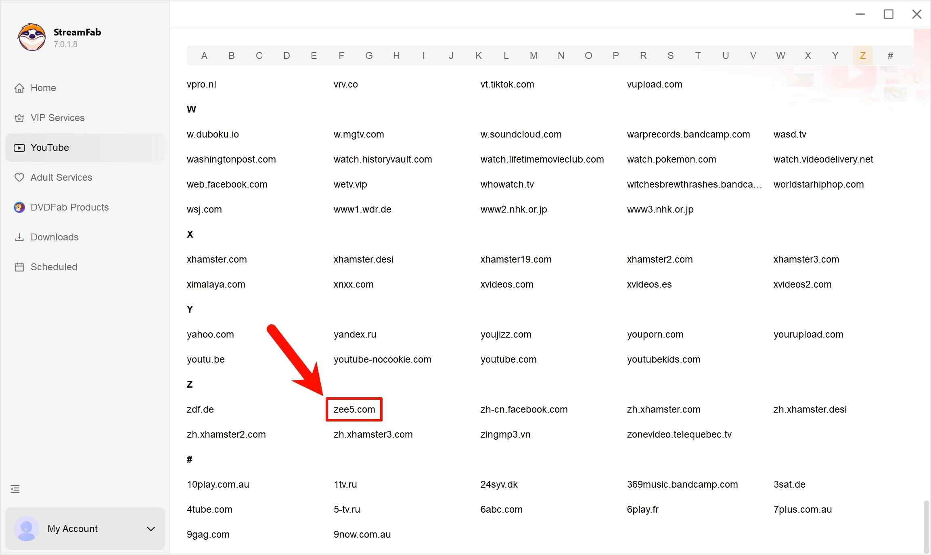Open the youtube.com link
The width and height of the screenshot is (931, 555).
pyautogui.click(x=508, y=359)
